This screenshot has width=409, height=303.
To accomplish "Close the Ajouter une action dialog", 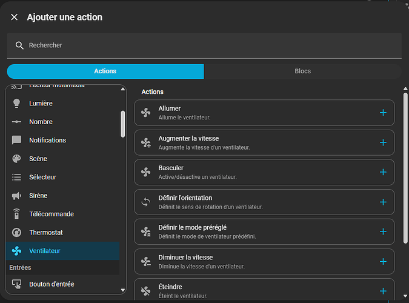I will [x=15, y=18].
